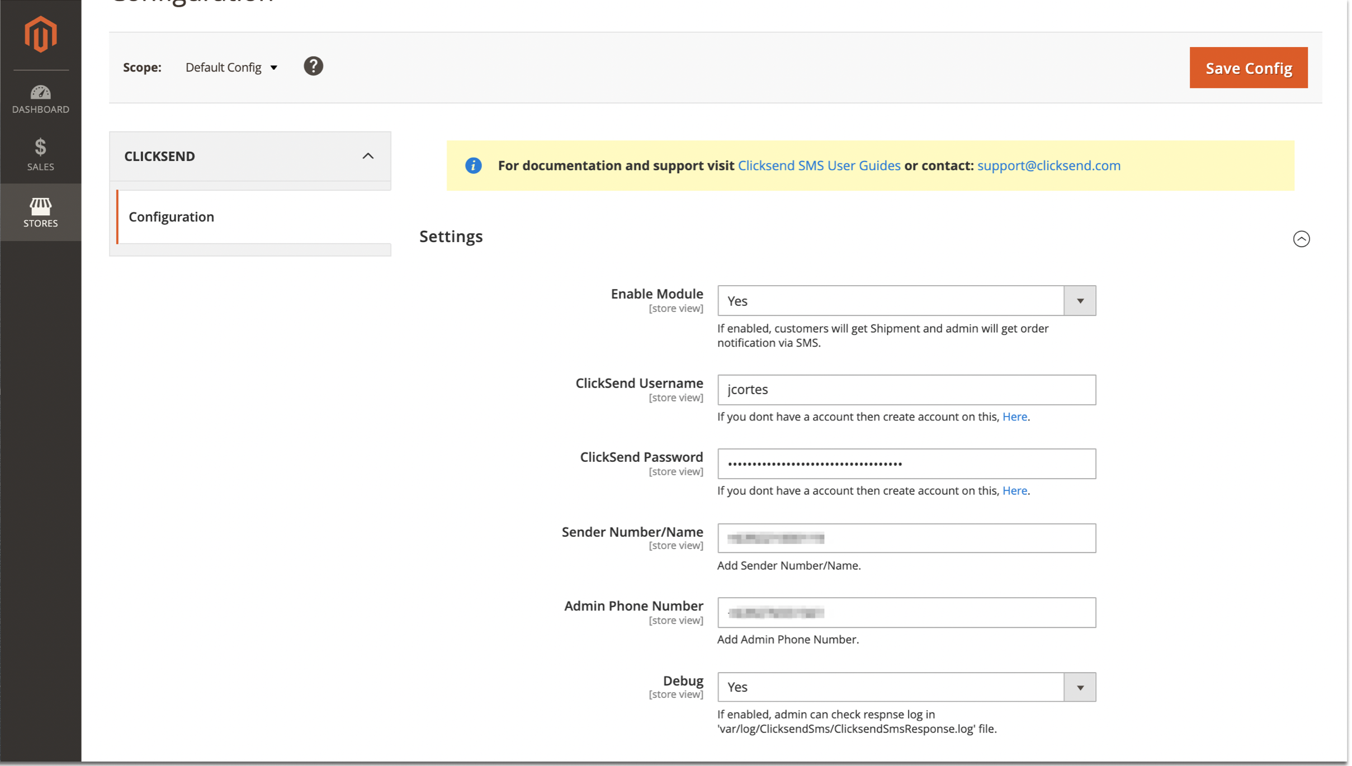Click 'Add Sender Number/Name.' hint text
The image size is (1352, 766).
point(788,565)
